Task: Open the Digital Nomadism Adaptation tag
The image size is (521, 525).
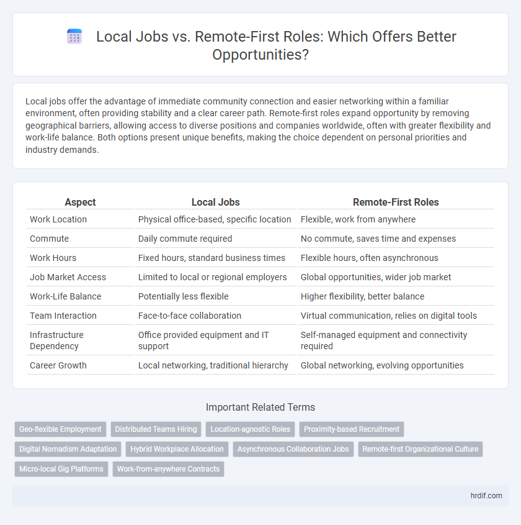Action: point(68,449)
